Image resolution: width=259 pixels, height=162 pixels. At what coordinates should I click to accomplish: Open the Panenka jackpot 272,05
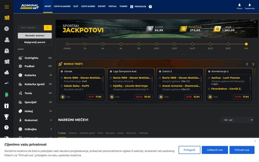pos(191,29)
